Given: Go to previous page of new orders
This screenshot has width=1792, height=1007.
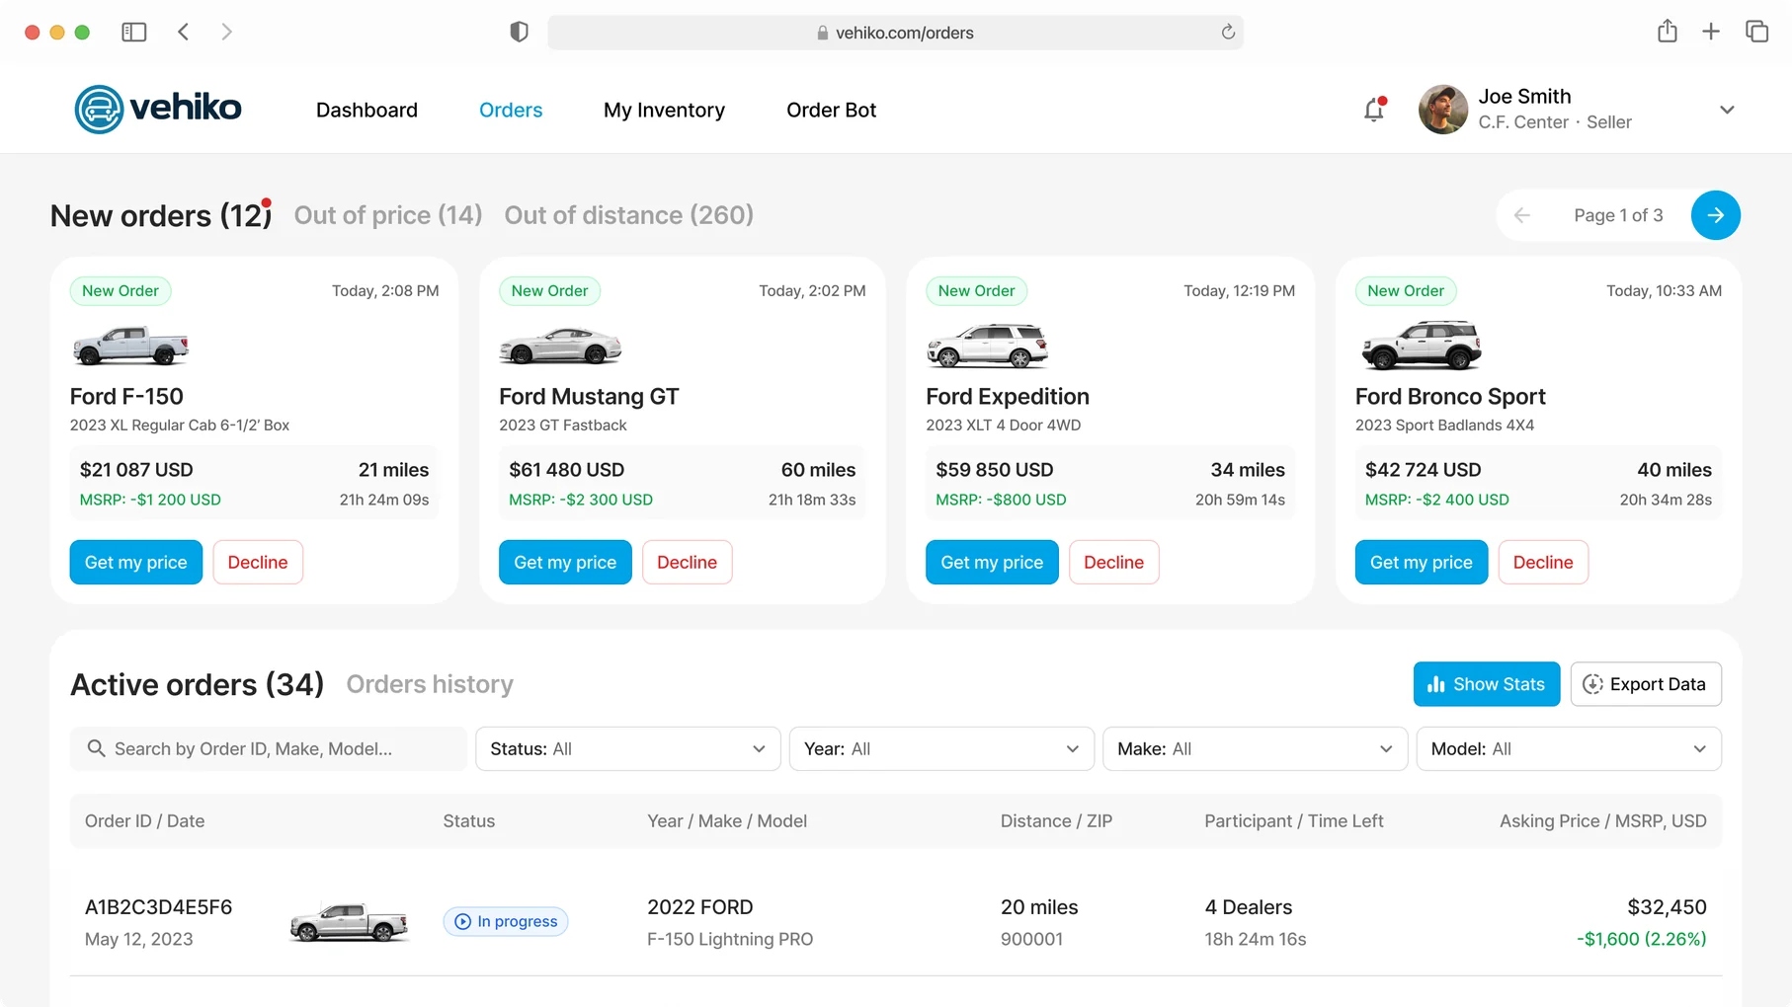Looking at the screenshot, I should (1522, 215).
